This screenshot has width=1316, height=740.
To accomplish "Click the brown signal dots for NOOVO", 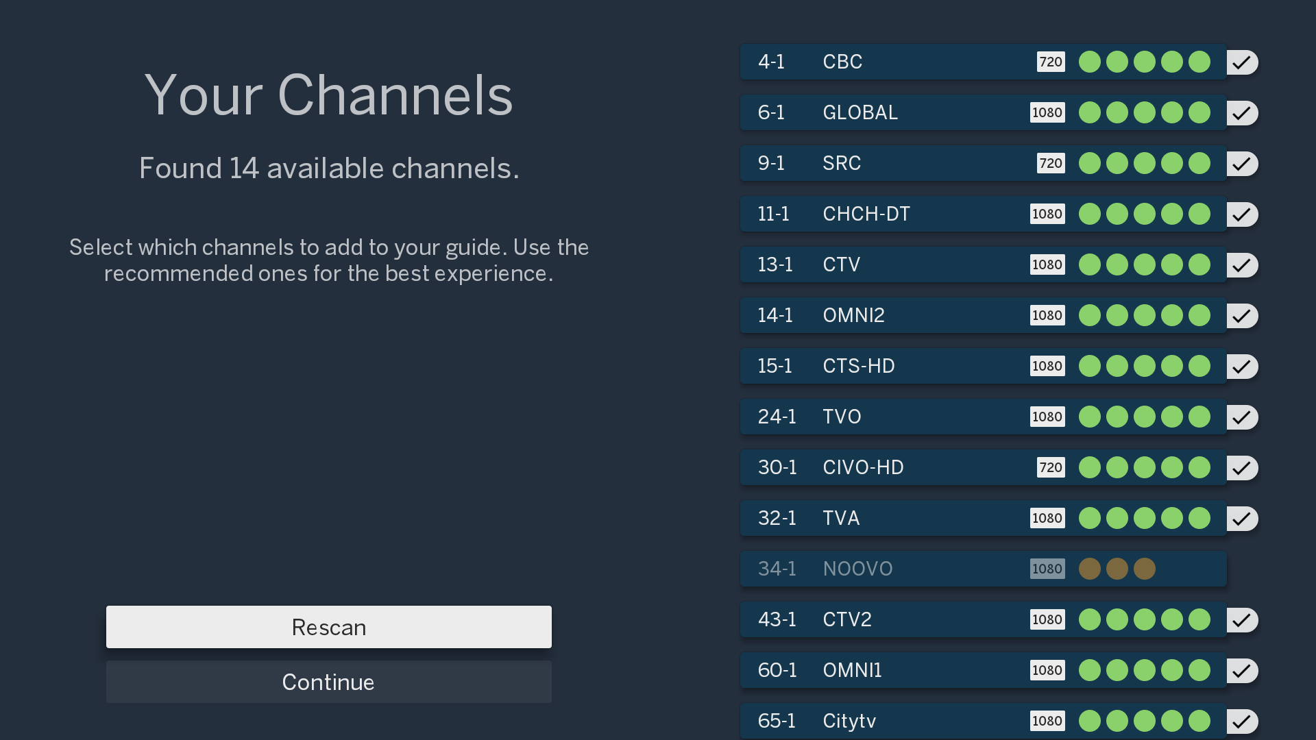I will click(x=1117, y=569).
